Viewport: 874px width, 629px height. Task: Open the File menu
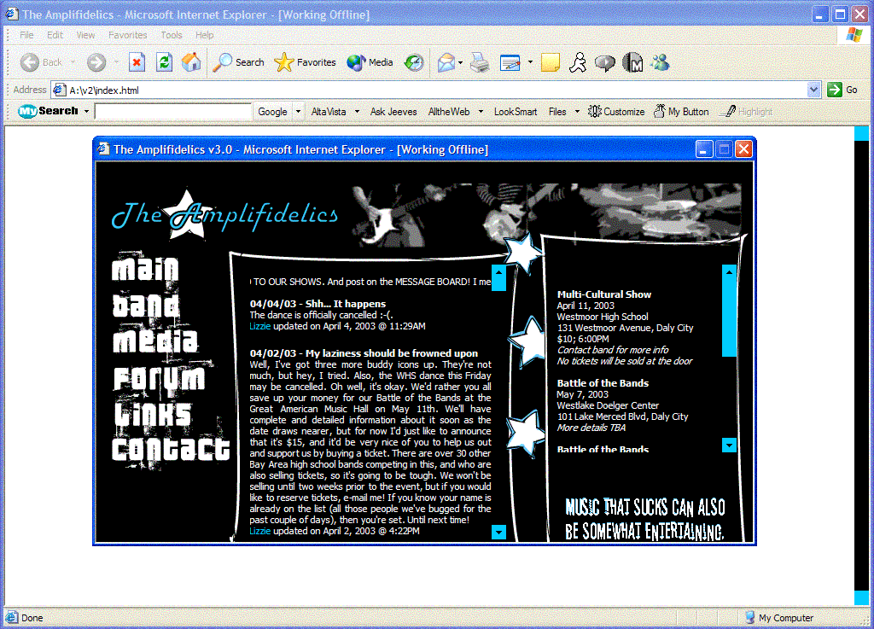coord(26,34)
